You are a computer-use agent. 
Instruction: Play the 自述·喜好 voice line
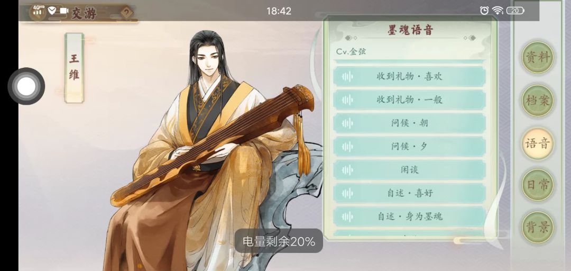pyautogui.click(x=409, y=193)
